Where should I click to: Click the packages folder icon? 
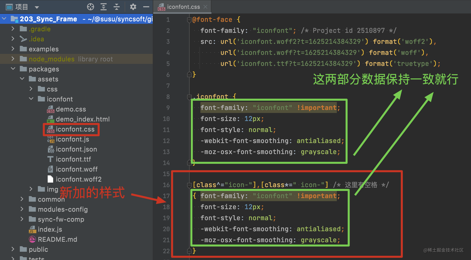(23, 69)
